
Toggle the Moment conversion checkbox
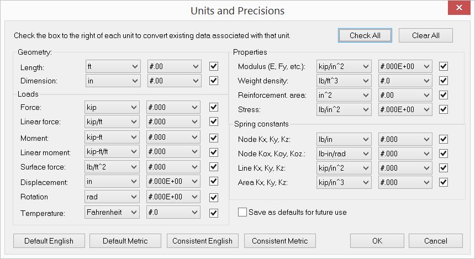(214, 138)
